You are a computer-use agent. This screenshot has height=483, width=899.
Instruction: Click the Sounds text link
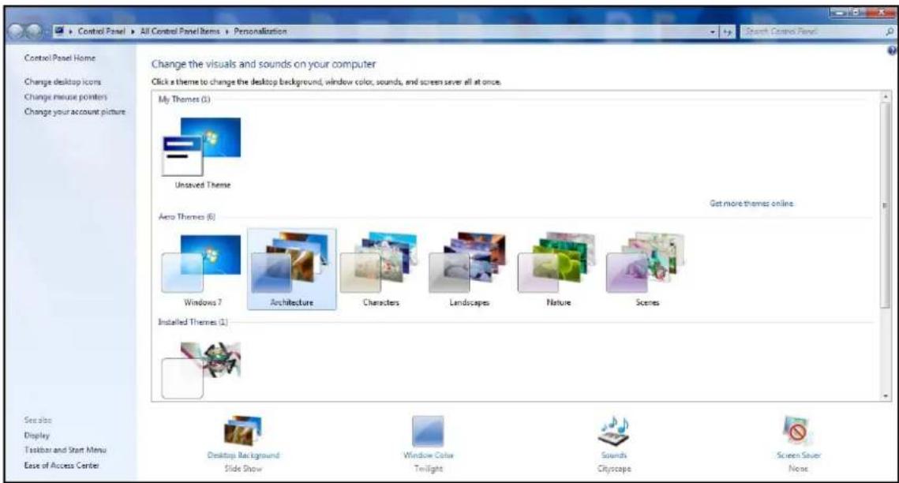click(614, 455)
